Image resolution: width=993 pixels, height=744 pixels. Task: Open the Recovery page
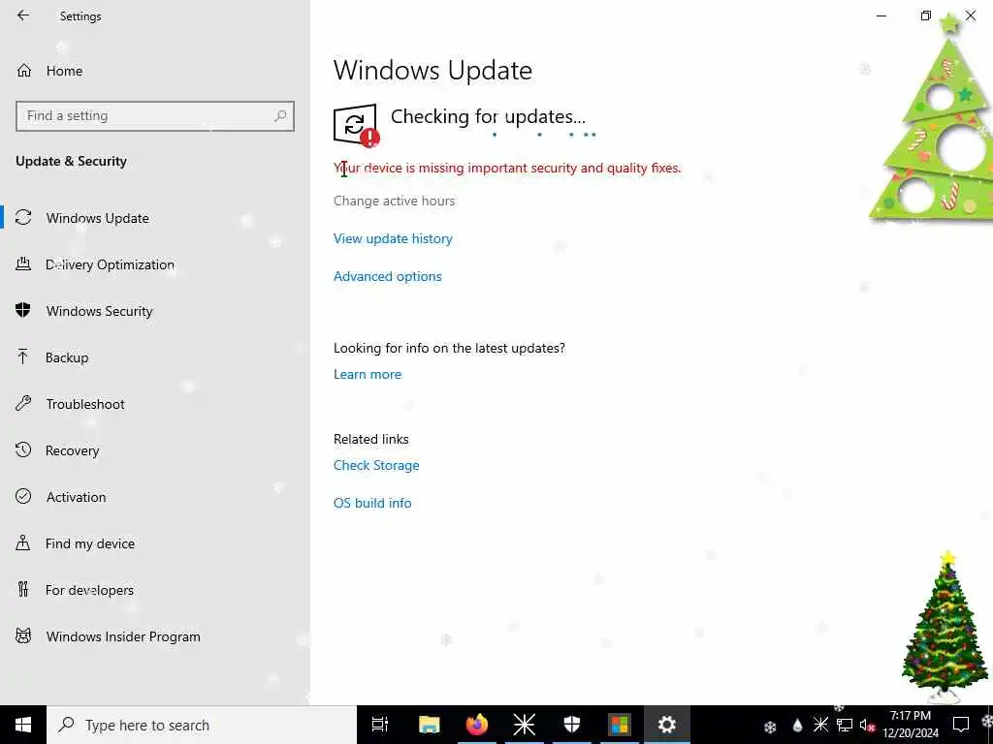click(x=155, y=450)
